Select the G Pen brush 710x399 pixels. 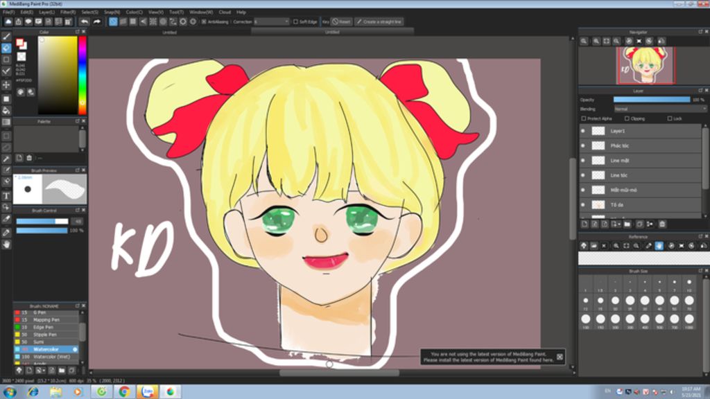click(x=46, y=312)
